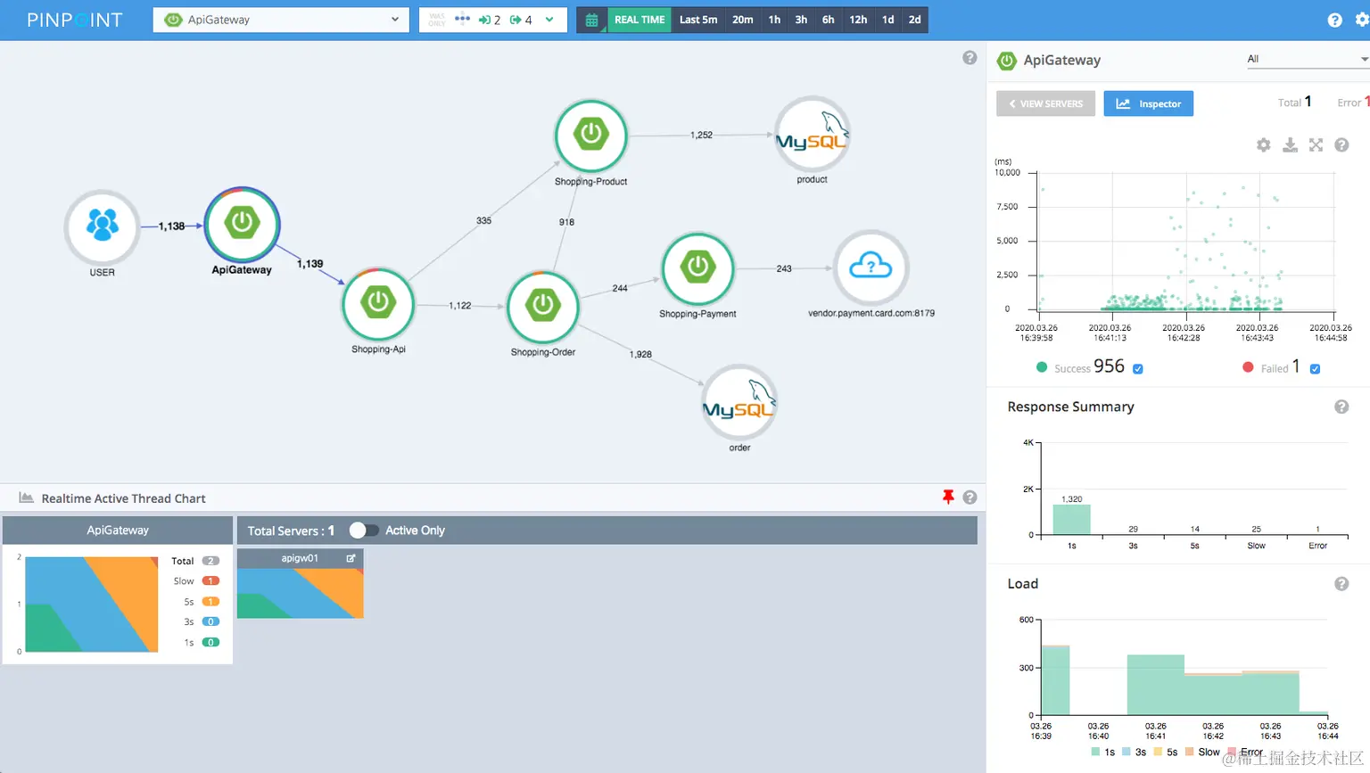Click the Total count badge in thread chart

tap(210, 561)
